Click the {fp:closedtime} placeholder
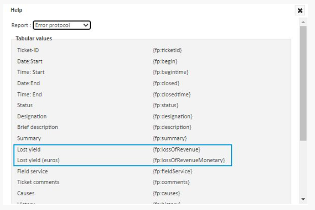 tap(172, 95)
